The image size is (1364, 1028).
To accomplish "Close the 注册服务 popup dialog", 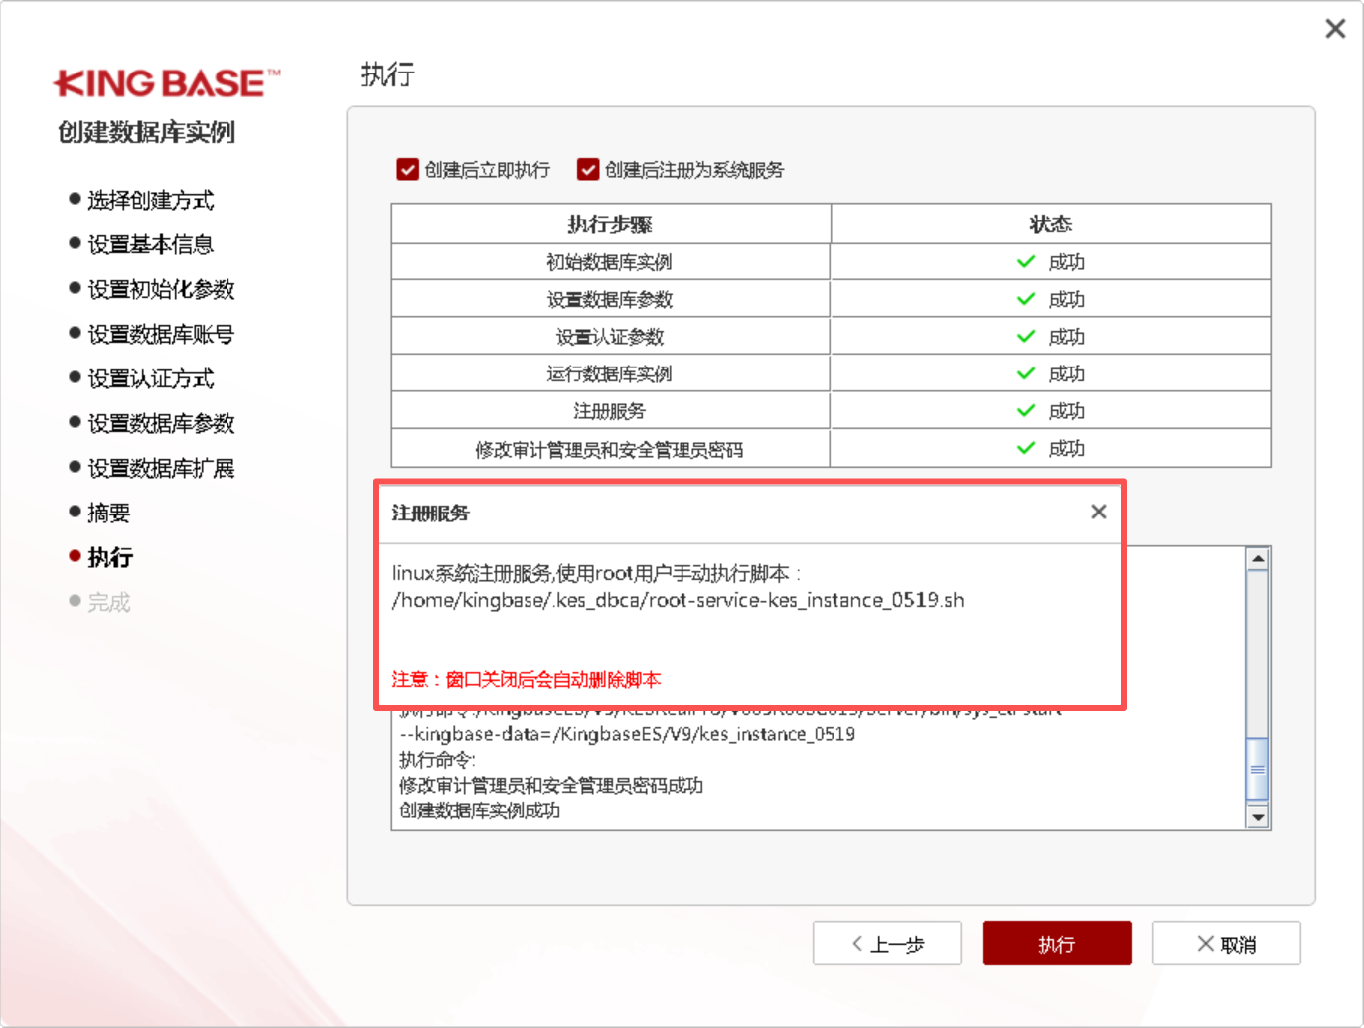I will pos(1098,512).
